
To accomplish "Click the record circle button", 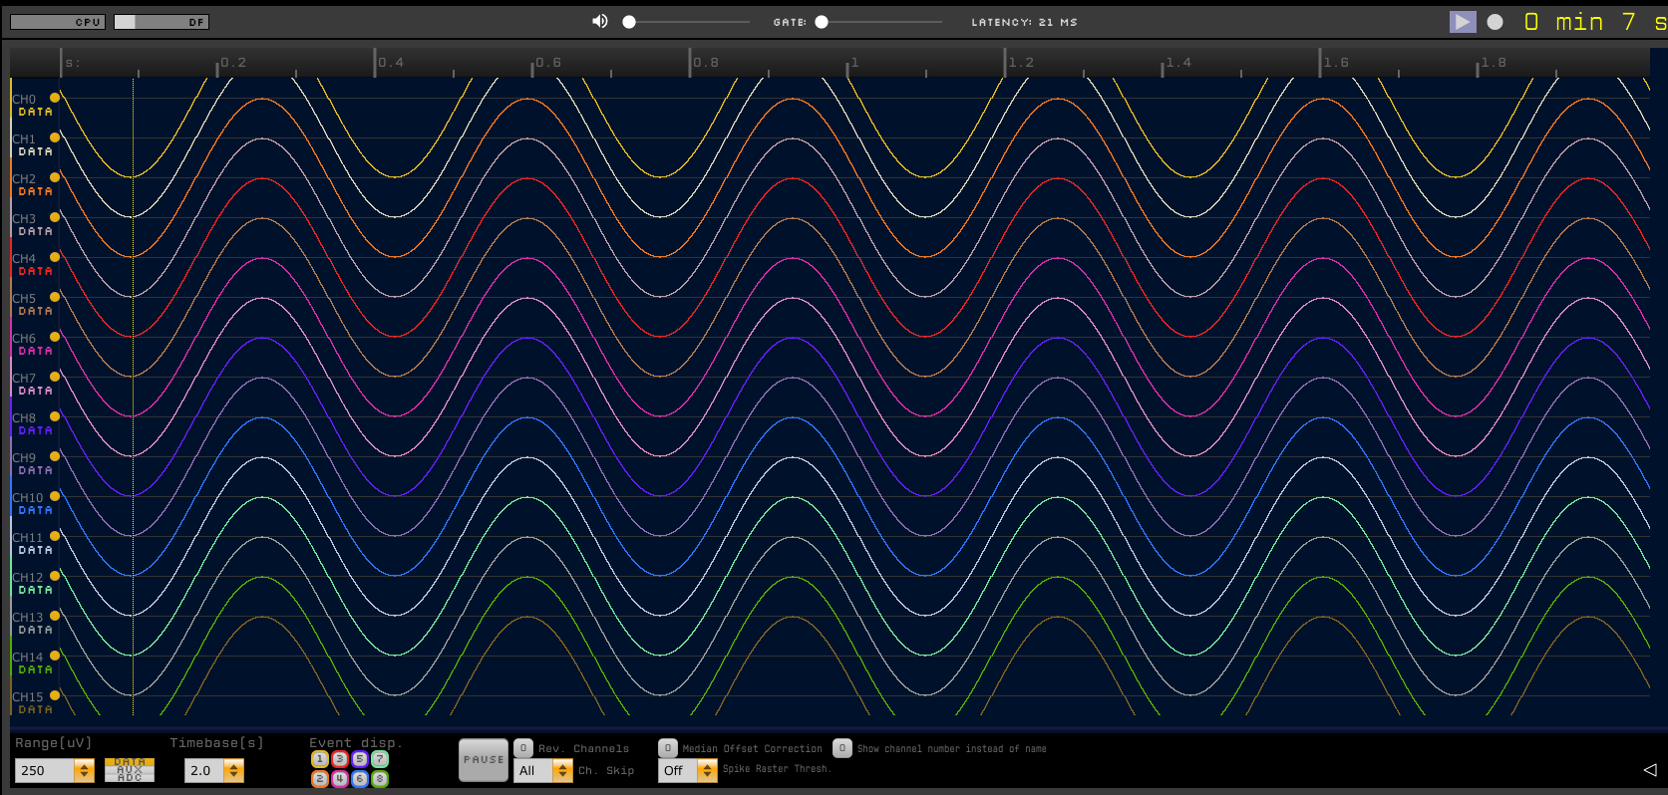I will click(x=1495, y=22).
